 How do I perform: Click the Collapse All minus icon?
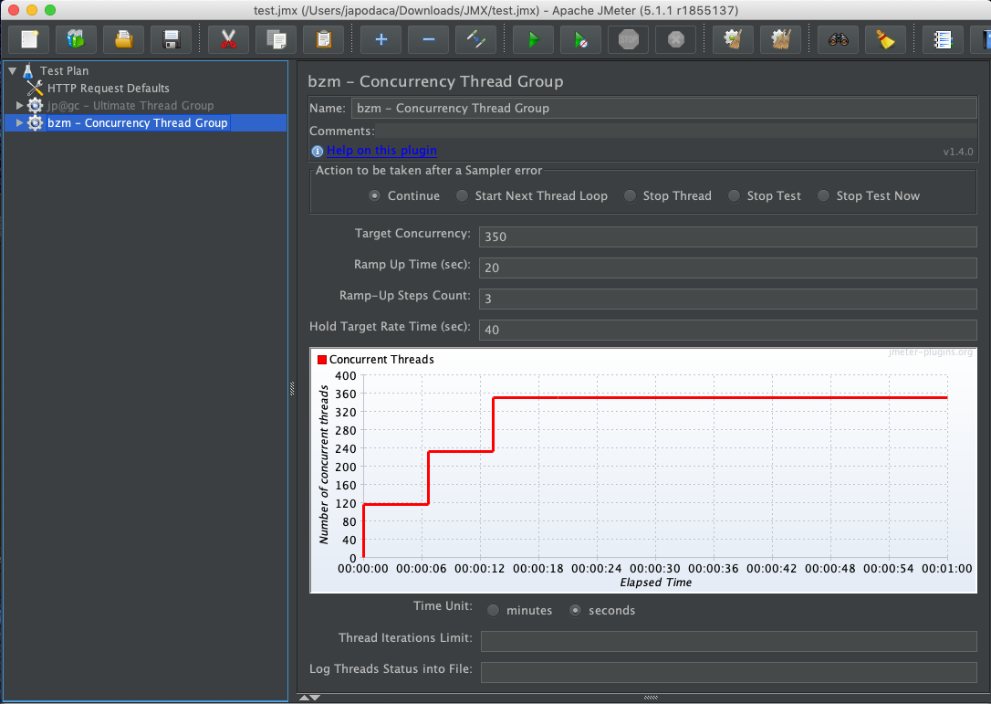tap(429, 39)
